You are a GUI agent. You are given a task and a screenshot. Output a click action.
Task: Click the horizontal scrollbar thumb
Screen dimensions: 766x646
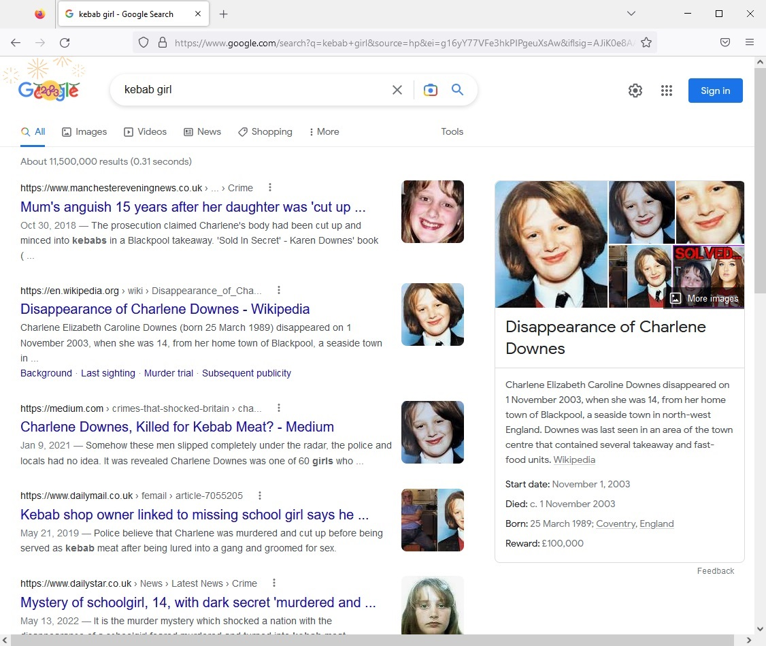coord(372,640)
